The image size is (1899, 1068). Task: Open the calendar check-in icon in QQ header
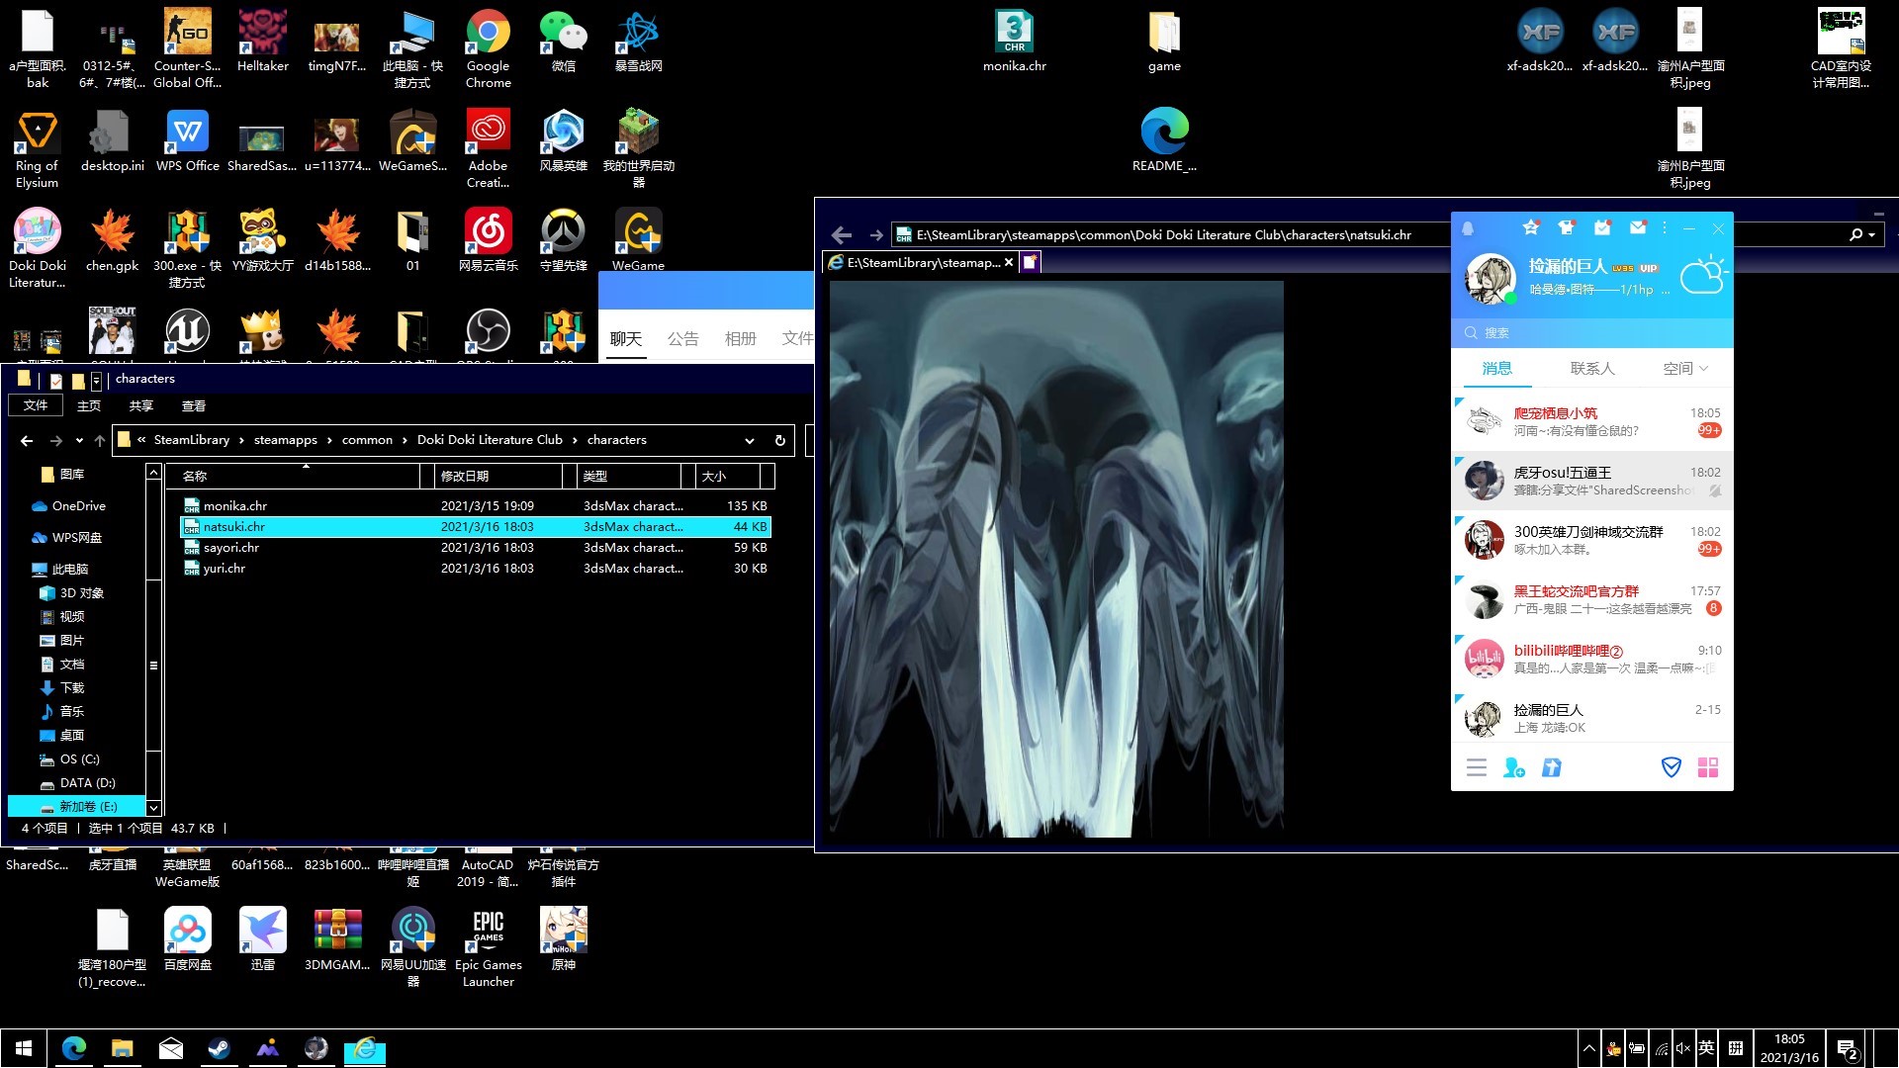point(1602,227)
